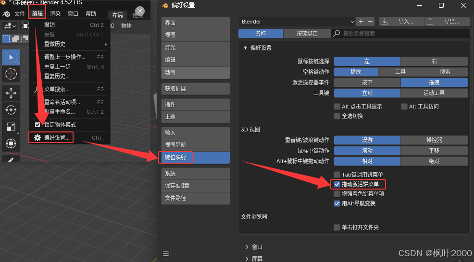Select the 3D Cursor tool icon
474x262 pixels.
[x=11, y=73]
